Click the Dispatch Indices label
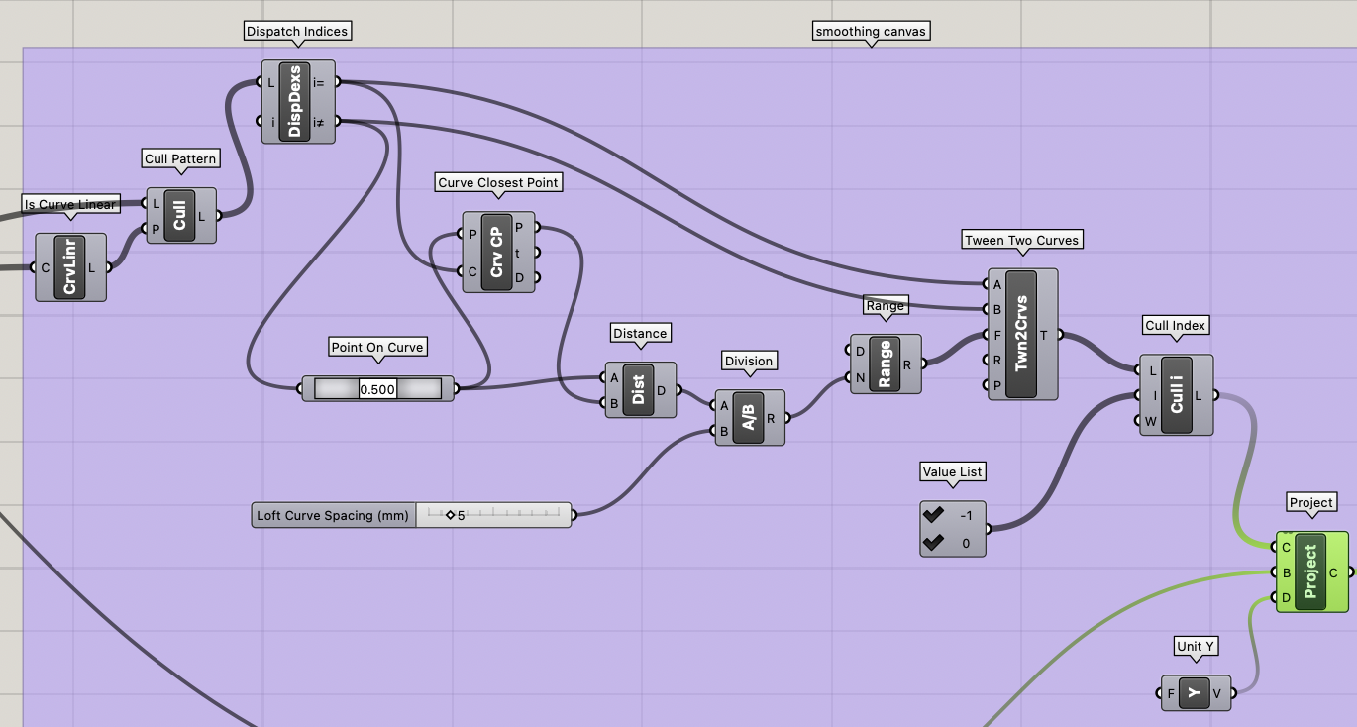 (x=297, y=32)
